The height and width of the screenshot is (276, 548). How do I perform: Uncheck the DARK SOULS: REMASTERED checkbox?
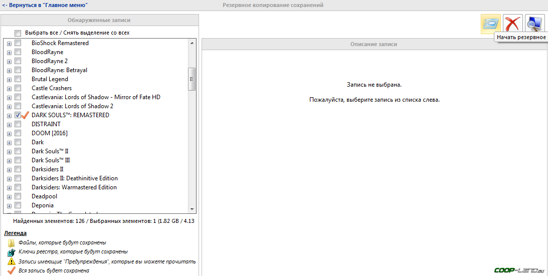pos(18,115)
